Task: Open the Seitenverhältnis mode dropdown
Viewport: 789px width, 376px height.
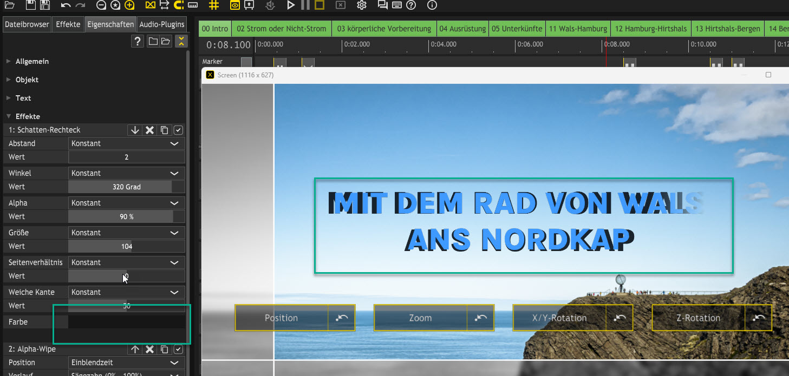Action: (127, 262)
